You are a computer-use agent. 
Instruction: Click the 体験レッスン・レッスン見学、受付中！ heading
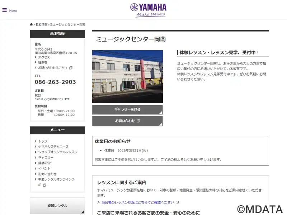[219, 53]
